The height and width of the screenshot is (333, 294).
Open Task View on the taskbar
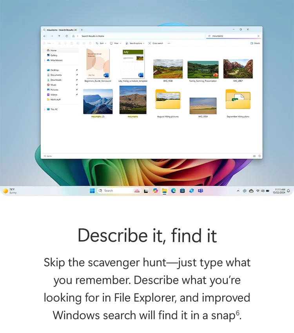tap(146, 191)
